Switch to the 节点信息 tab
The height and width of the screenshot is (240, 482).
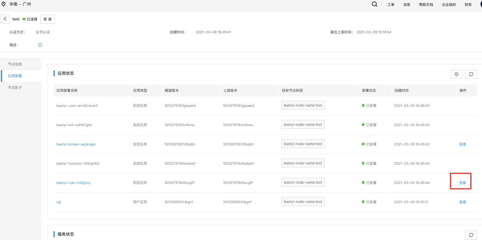pos(21,64)
